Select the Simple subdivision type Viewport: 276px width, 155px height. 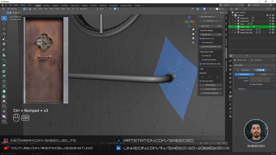click(x=263, y=74)
